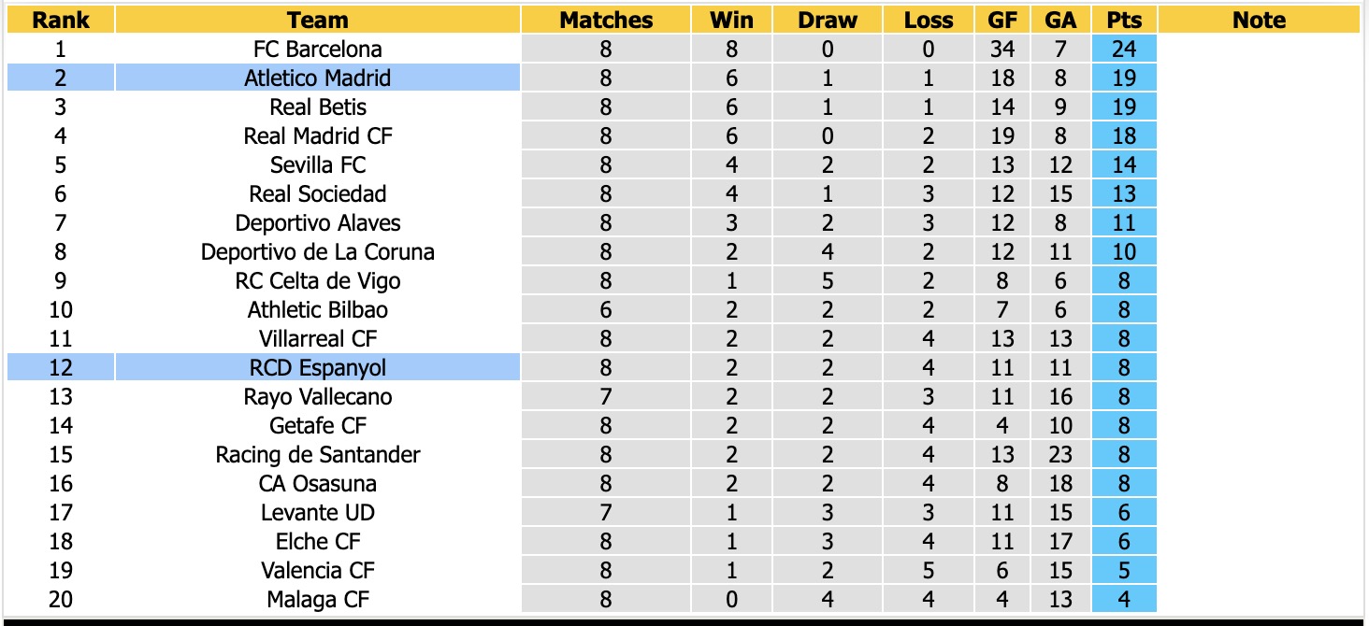Click the Malaga CF team name
The height and width of the screenshot is (626, 1369).
pyautogui.click(x=318, y=599)
